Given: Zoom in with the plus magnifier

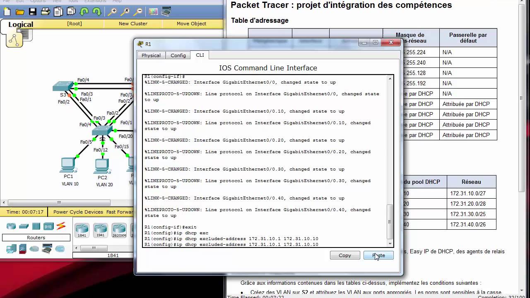Looking at the screenshot, I should pyautogui.click(x=112, y=12).
